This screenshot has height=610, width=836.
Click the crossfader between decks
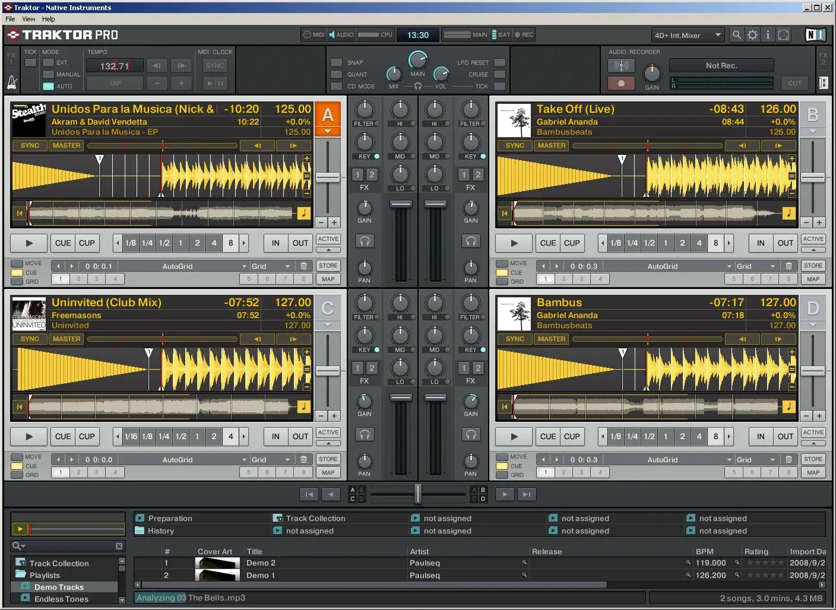click(x=417, y=494)
